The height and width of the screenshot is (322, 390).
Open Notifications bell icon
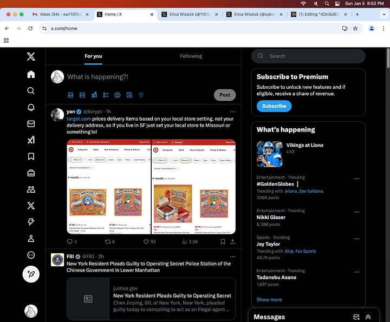[31, 107]
